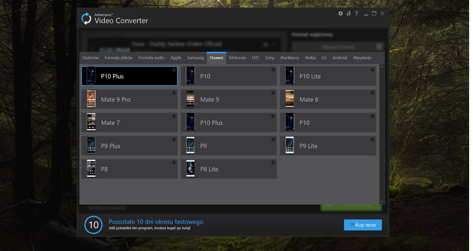This screenshot has height=251, width=473.
Task: Select the P8 phone preset
Action: pyautogui.click(x=130, y=169)
